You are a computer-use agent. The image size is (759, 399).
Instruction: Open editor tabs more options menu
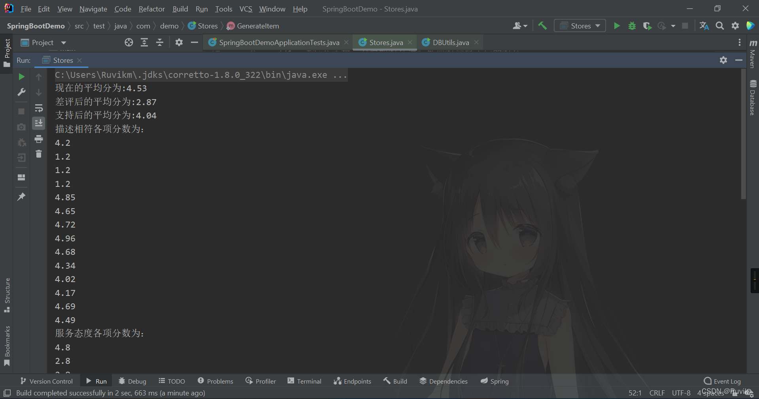[x=740, y=42]
